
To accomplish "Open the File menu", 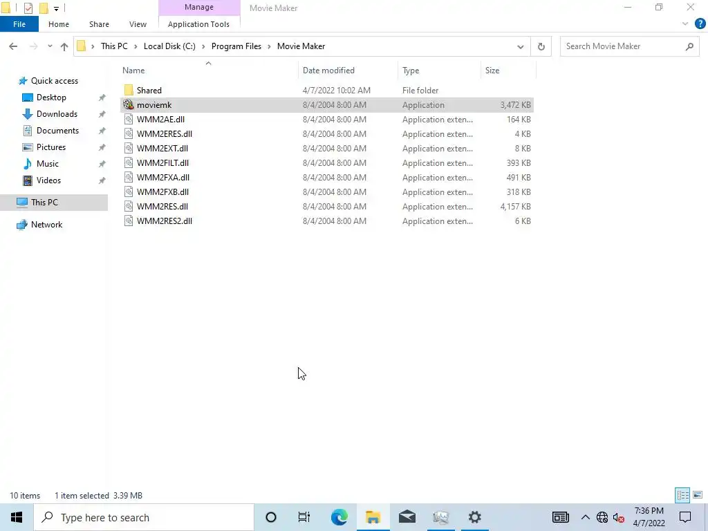I will [19, 24].
